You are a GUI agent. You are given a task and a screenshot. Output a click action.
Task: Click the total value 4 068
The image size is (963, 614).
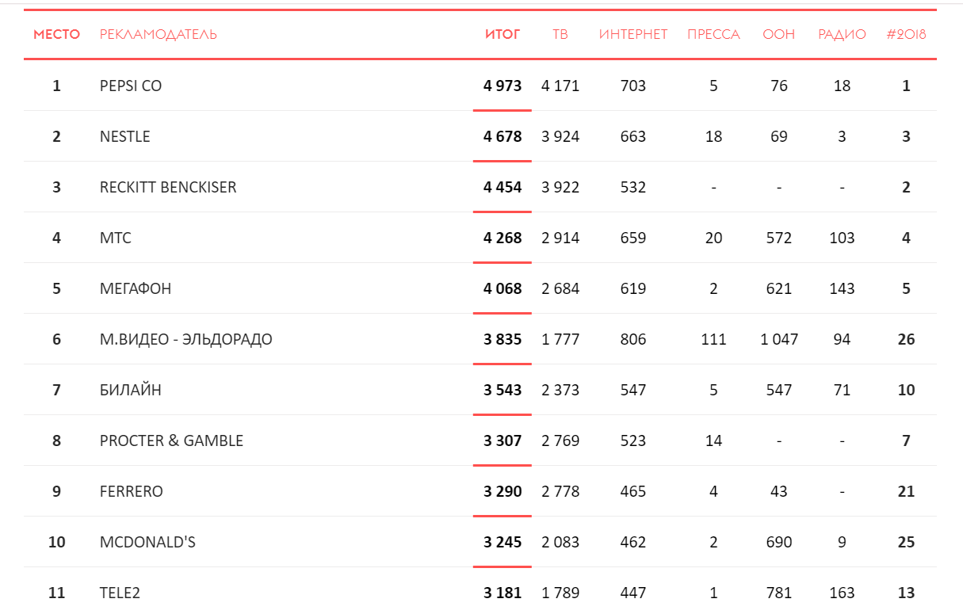503,288
